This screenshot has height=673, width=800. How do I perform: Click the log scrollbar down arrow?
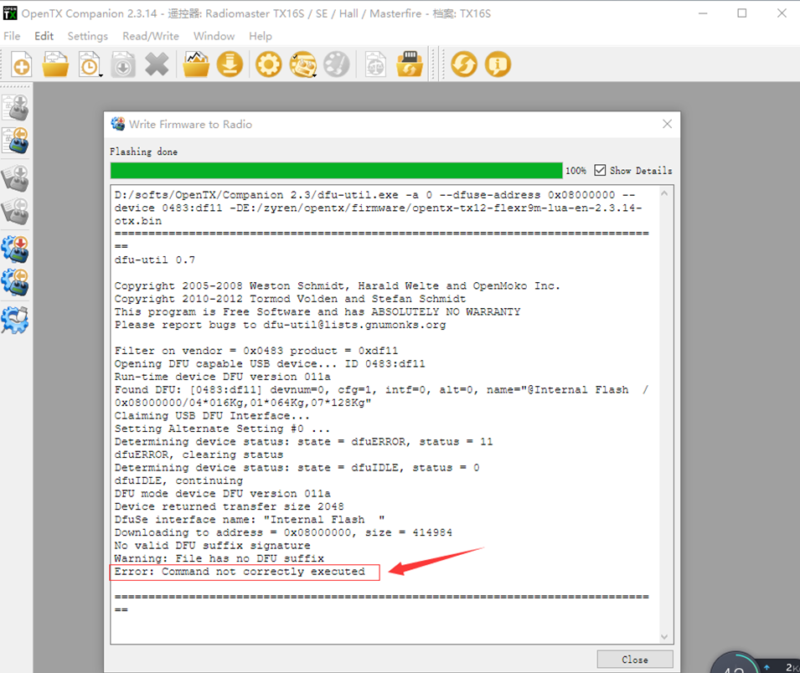[x=663, y=636]
